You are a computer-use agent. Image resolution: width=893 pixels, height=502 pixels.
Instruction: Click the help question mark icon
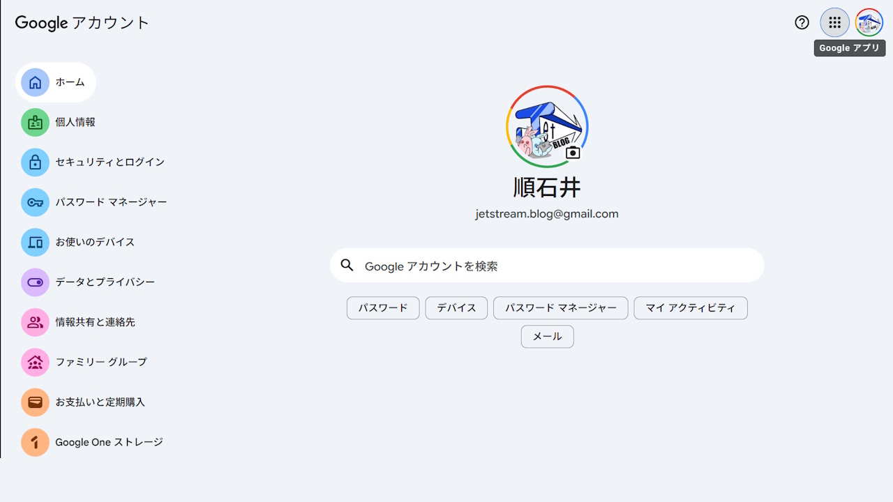(x=801, y=22)
